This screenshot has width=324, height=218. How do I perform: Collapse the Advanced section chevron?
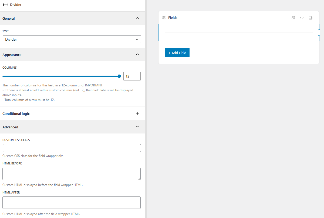[x=137, y=127]
